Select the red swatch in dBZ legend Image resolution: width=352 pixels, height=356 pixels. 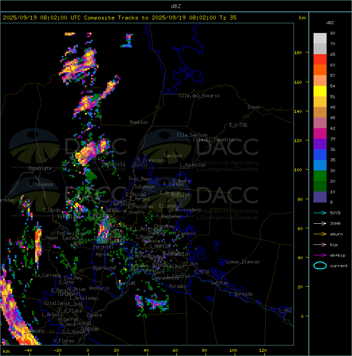click(x=320, y=60)
